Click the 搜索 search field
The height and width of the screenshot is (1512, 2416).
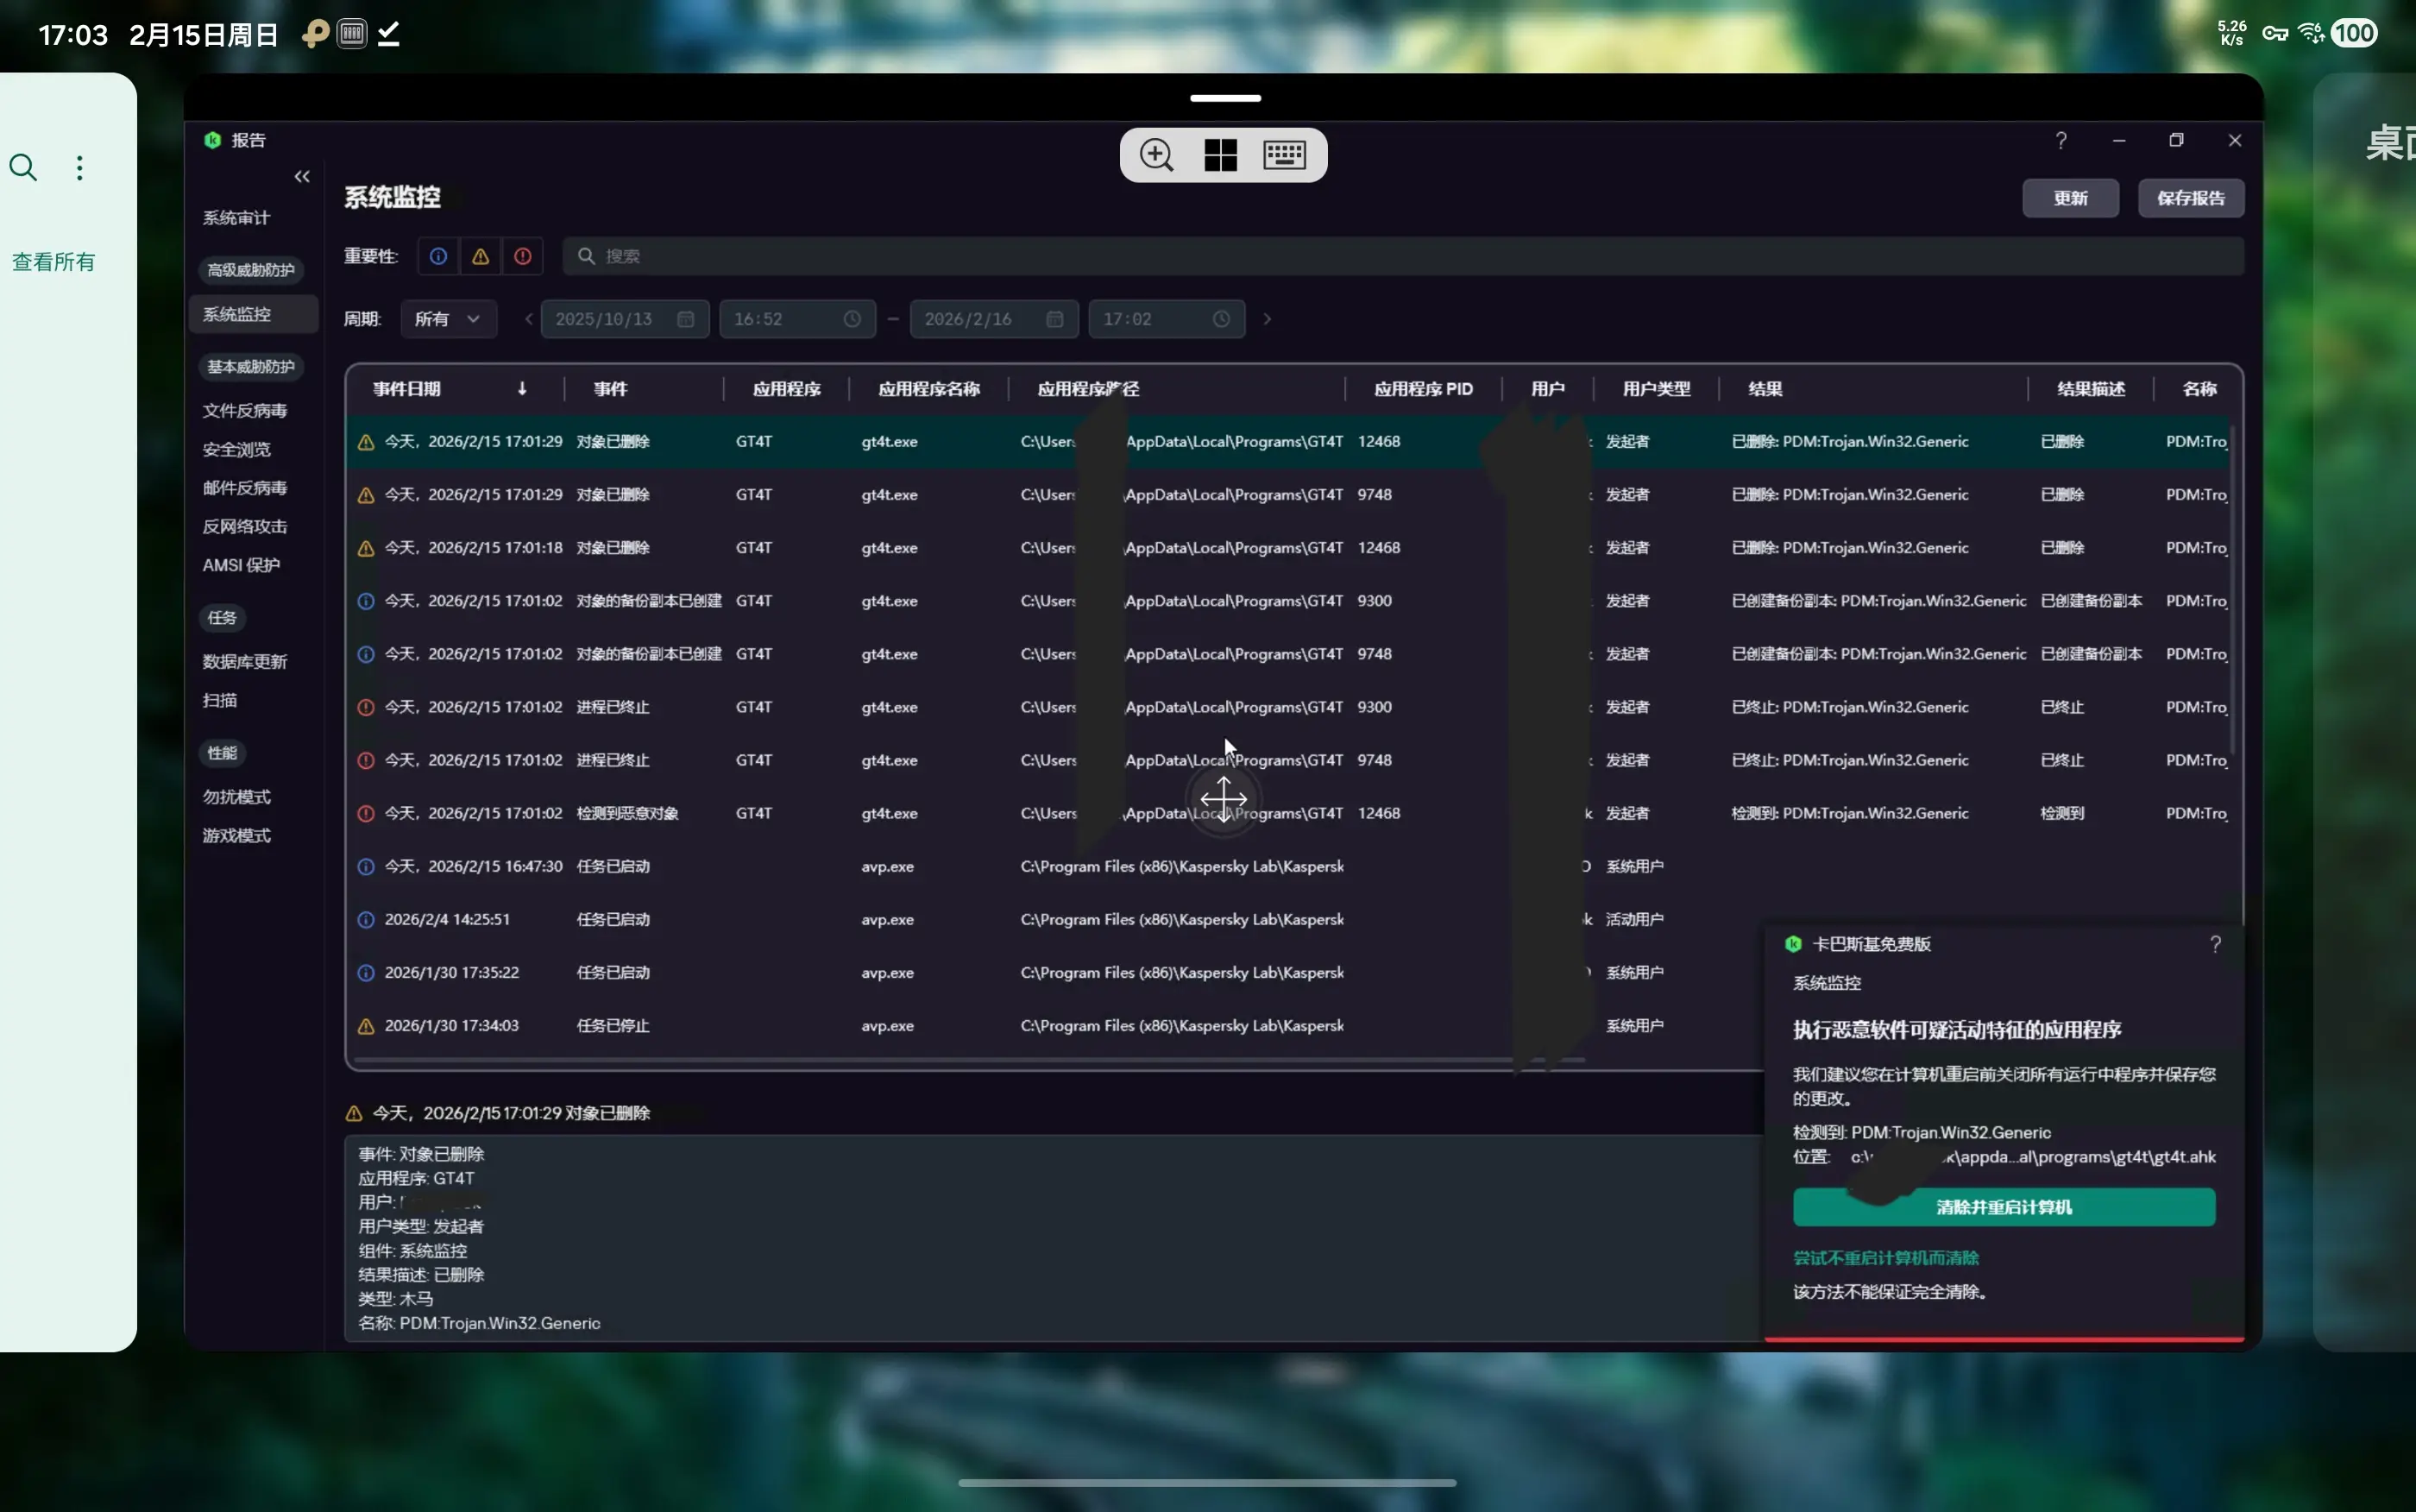point(1400,257)
